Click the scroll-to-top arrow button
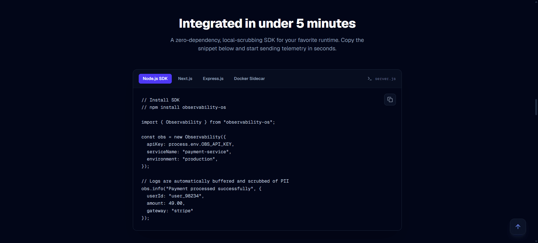The height and width of the screenshot is (243, 538). tap(518, 227)
